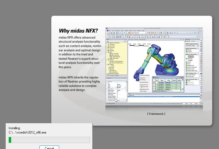Expand the Work Plane tree node
219x149 pixels.
pyautogui.click(x=107, y=46)
